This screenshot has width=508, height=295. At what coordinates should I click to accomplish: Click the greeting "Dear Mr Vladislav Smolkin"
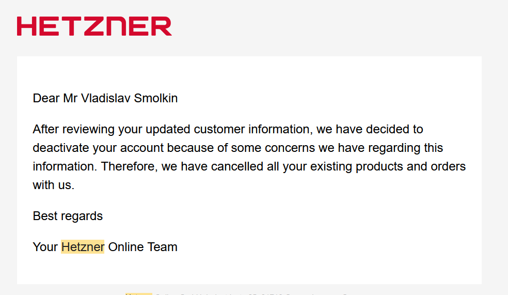click(x=105, y=98)
